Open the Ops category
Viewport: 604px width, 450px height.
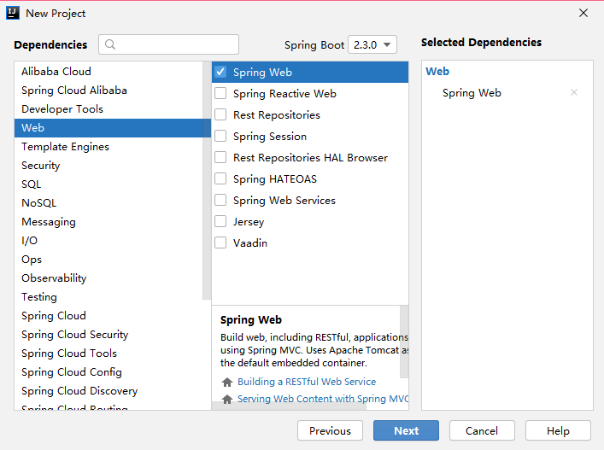pos(108,260)
